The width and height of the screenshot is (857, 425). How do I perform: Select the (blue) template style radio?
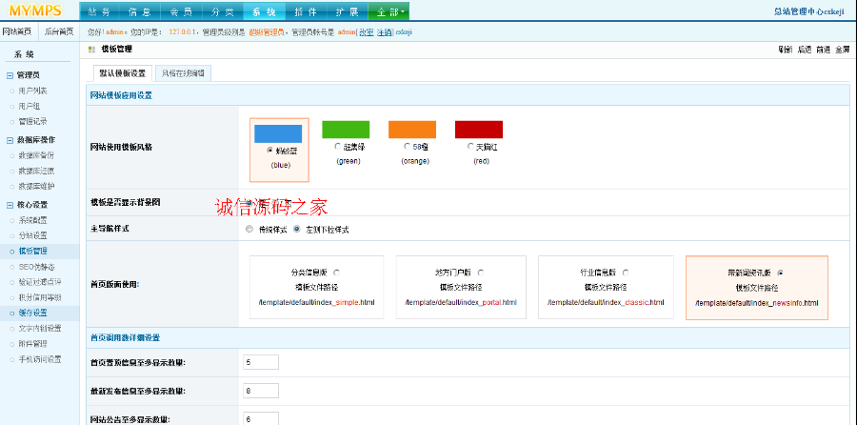click(269, 150)
